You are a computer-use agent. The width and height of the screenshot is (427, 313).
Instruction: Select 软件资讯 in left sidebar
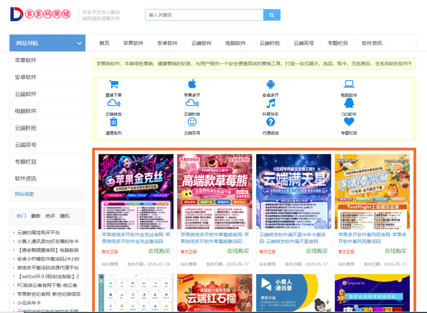47,179
